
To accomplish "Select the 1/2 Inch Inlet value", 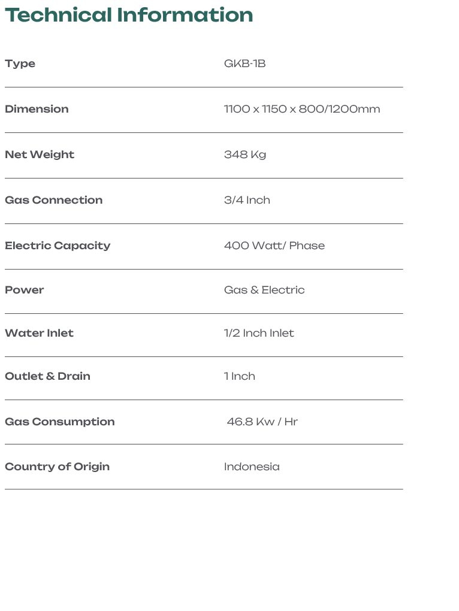I will pos(259,333).
